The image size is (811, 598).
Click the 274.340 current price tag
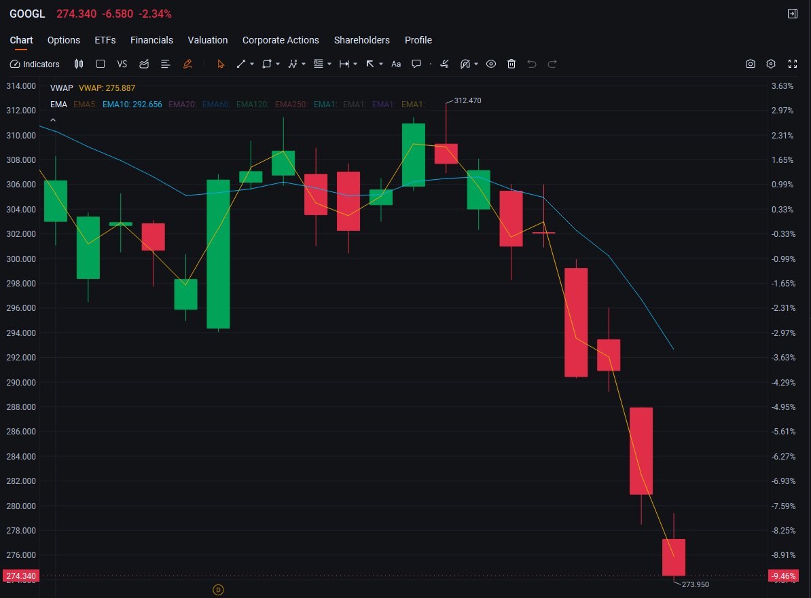(21, 576)
